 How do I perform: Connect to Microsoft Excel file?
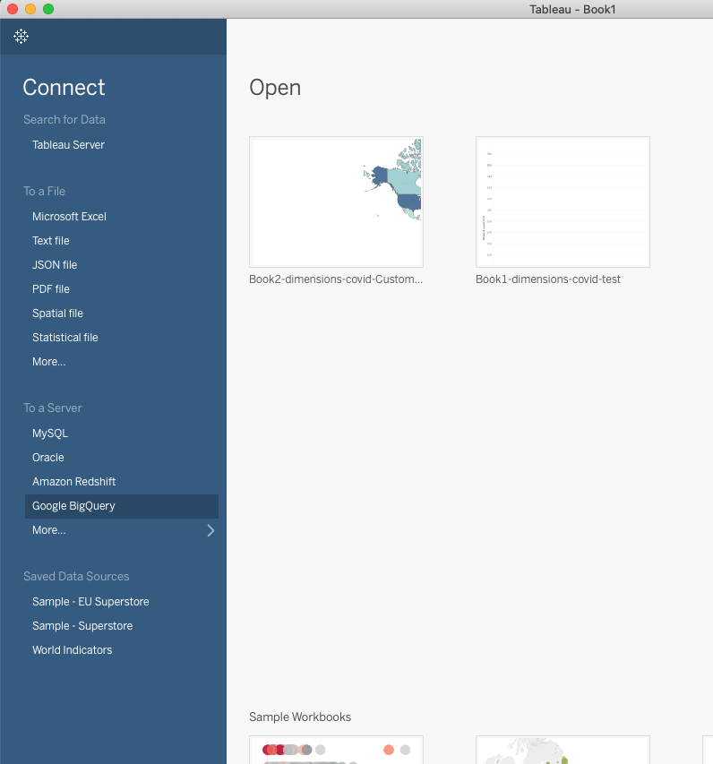pos(69,217)
